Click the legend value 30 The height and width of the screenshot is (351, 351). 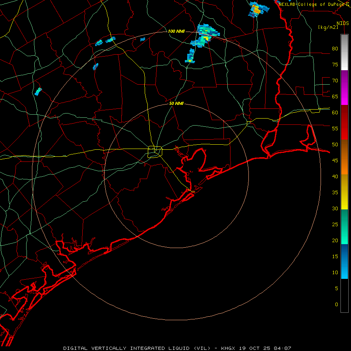(x=335, y=208)
